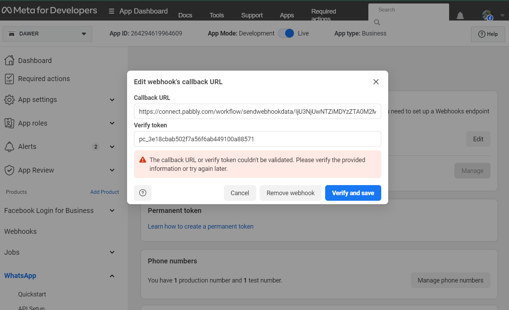Close the Edit webhook dialog

tap(376, 82)
